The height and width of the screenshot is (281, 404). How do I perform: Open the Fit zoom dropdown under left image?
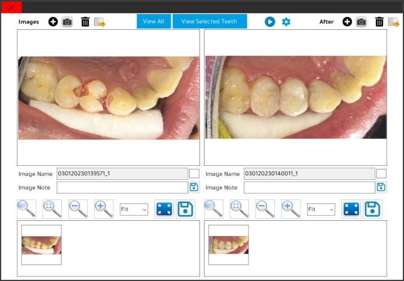click(x=134, y=209)
